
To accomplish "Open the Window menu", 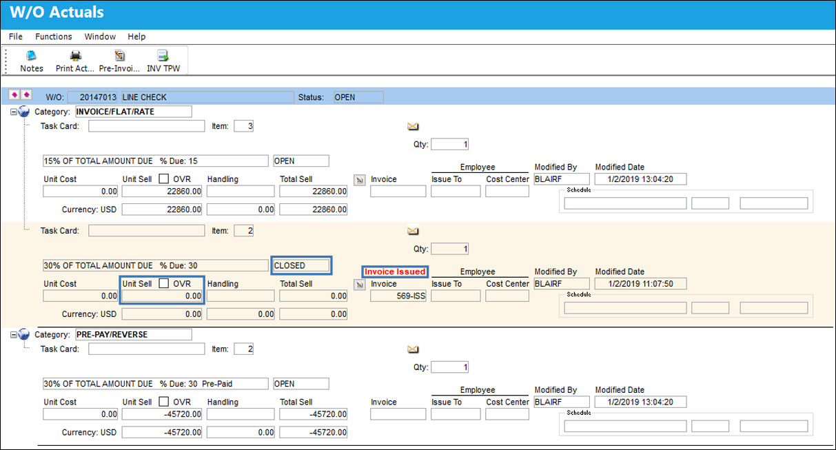I will pyautogui.click(x=100, y=37).
